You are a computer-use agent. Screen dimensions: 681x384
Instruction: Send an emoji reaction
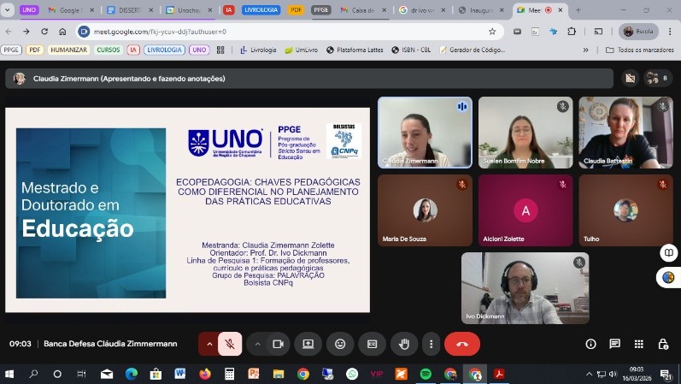[x=340, y=344]
